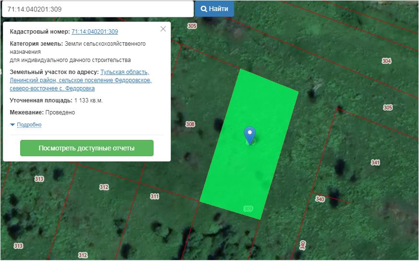This screenshot has width=419, height=261.
Task: Click Посмотреть доступные отчеты button
Action: (87, 148)
